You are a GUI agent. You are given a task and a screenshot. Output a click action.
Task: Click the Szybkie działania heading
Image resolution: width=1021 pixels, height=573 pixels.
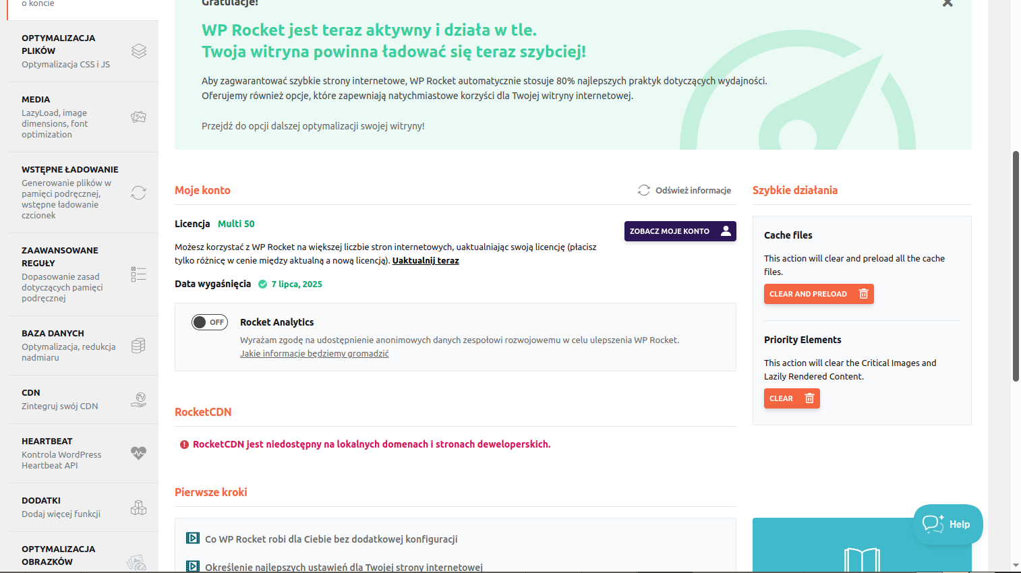pos(795,191)
